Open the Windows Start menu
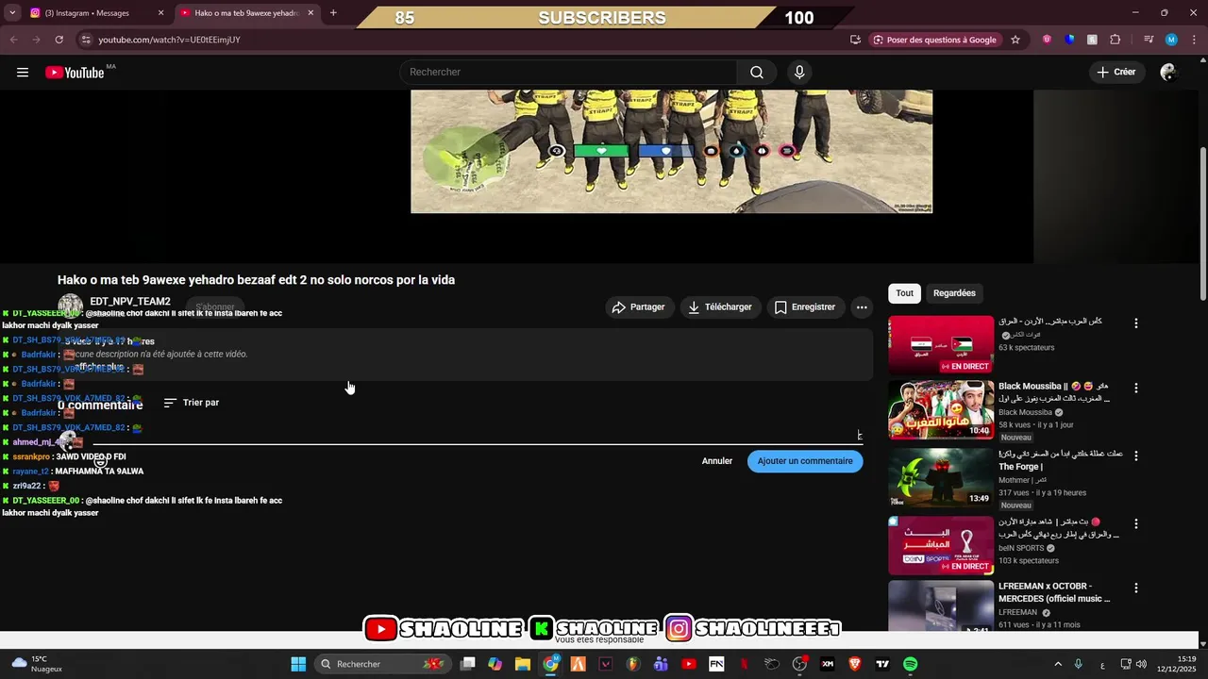 (298, 664)
